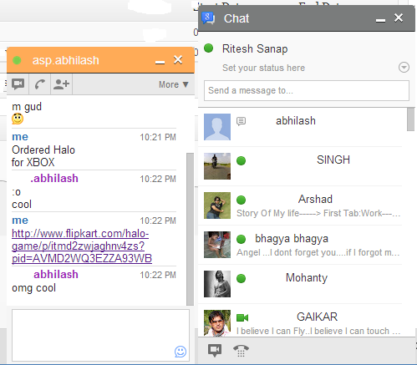The height and width of the screenshot is (365, 417).
Task: Click the Google Chat logo icon
Action: pyautogui.click(x=208, y=18)
